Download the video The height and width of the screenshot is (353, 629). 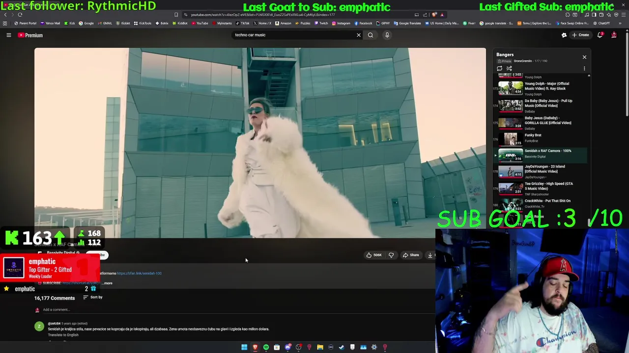[x=430, y=255]
